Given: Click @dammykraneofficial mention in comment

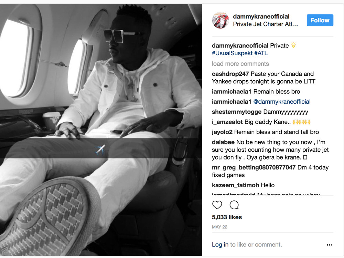Looking at the screenshot, I should [x=282, y=102].
